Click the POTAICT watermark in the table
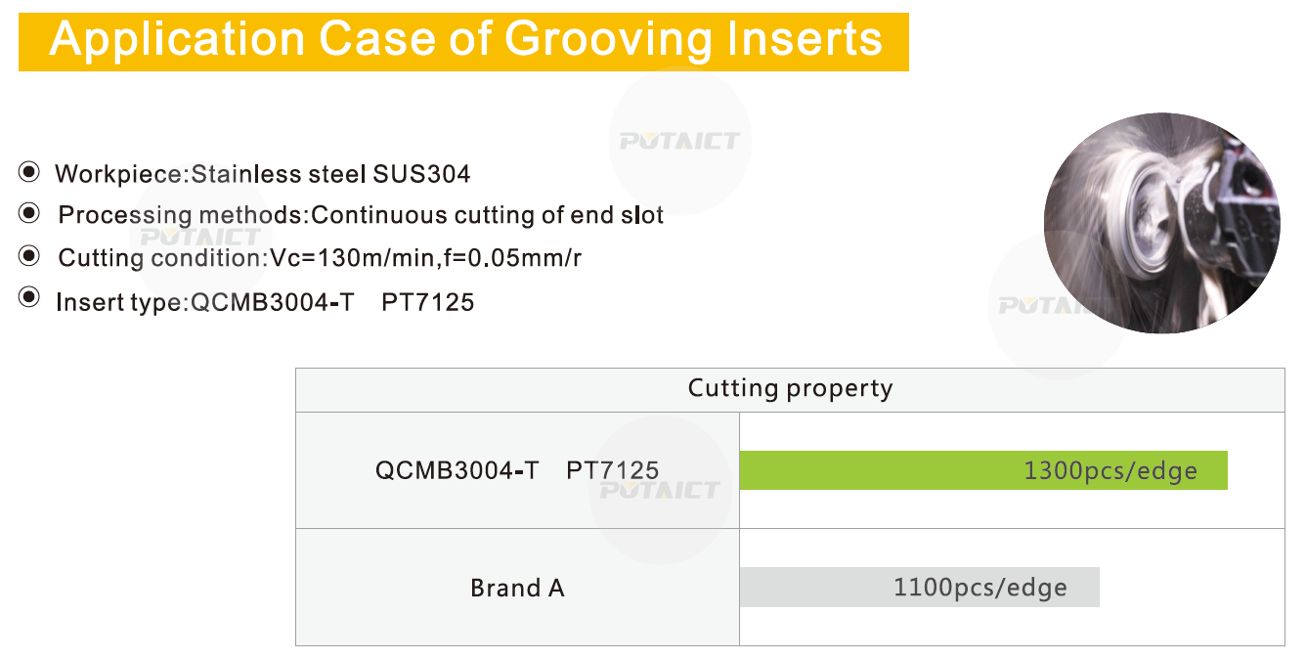This screenshot has width=1306, height=659. [x=660, y=489]
